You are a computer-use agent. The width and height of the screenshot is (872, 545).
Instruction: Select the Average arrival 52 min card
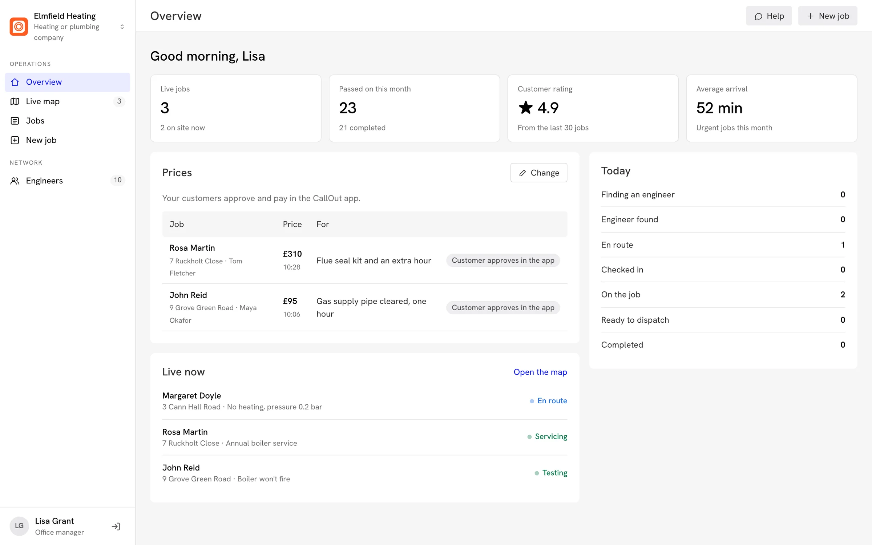coord(771,108)
